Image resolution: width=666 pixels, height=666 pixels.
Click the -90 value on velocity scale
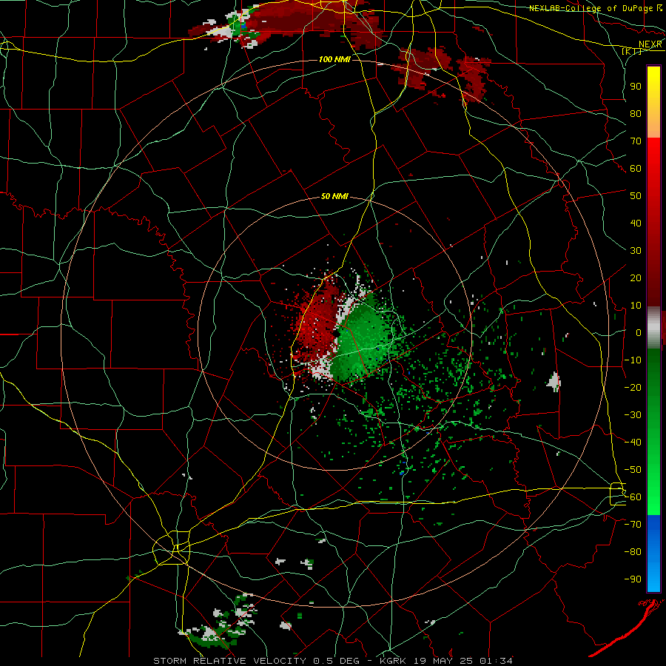[x=633, y=579]
